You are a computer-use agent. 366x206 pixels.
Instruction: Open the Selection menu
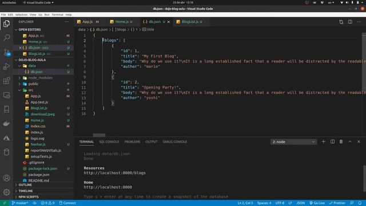tap(21, 14)
